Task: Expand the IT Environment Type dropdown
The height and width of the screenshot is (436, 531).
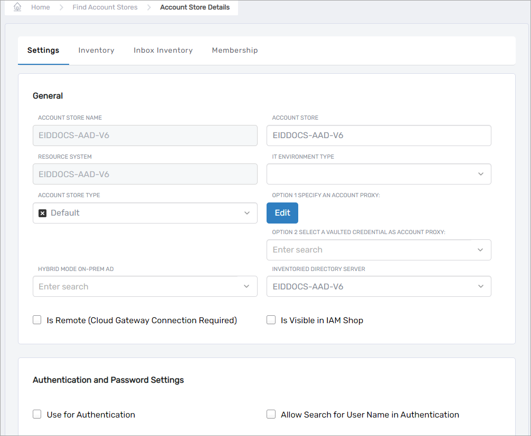Action: tap(480, 174)
